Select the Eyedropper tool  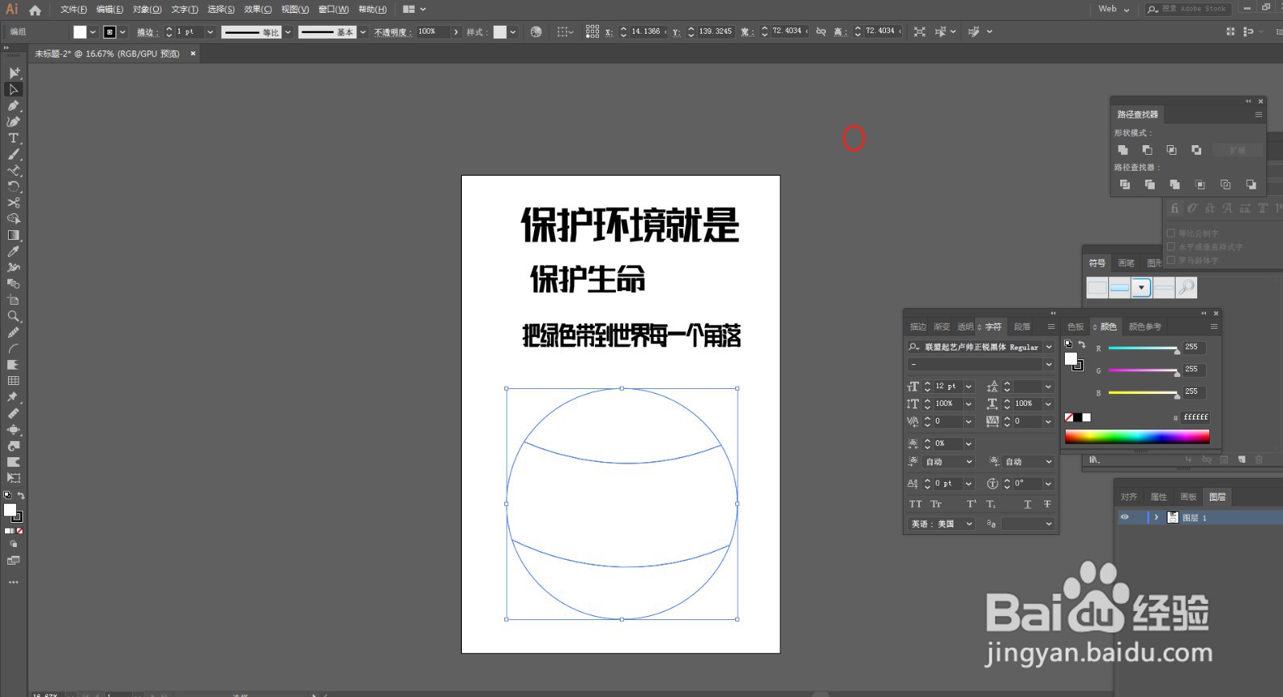14,251
